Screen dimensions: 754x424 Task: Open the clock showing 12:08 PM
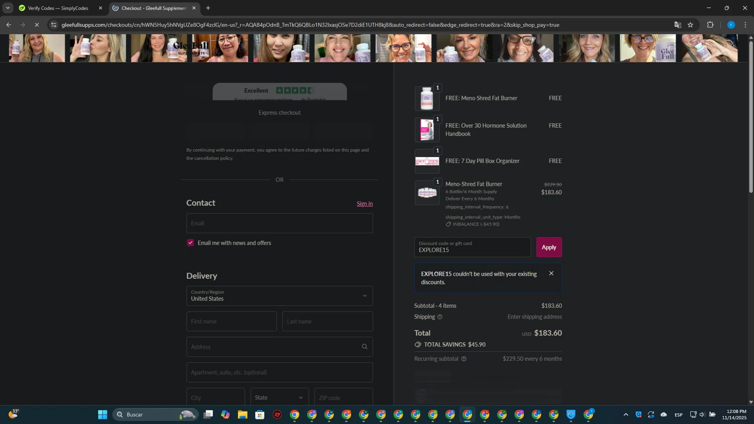734,414
